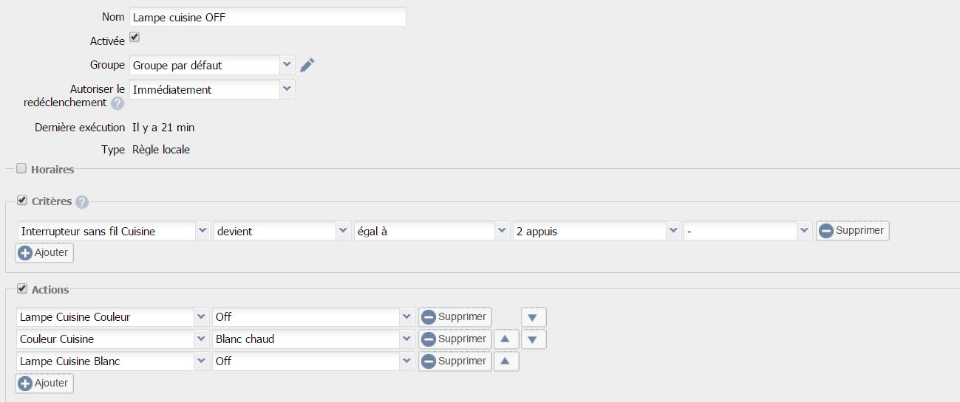This screenshot has width=960, height=402.
Task: Open the help icon beside redéclenchement
Action: [117, 103]
